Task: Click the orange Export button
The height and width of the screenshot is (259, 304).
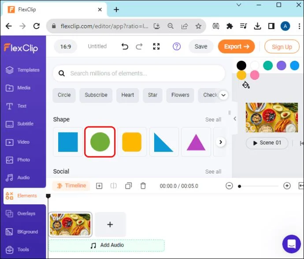Action: (x=236, y=47)
